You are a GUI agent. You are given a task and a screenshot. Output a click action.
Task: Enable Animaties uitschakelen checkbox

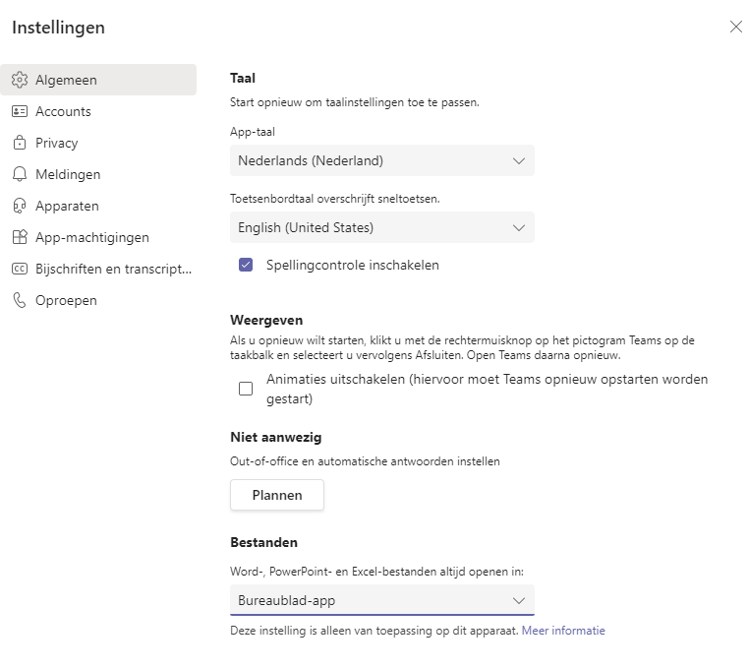point(246,389)
